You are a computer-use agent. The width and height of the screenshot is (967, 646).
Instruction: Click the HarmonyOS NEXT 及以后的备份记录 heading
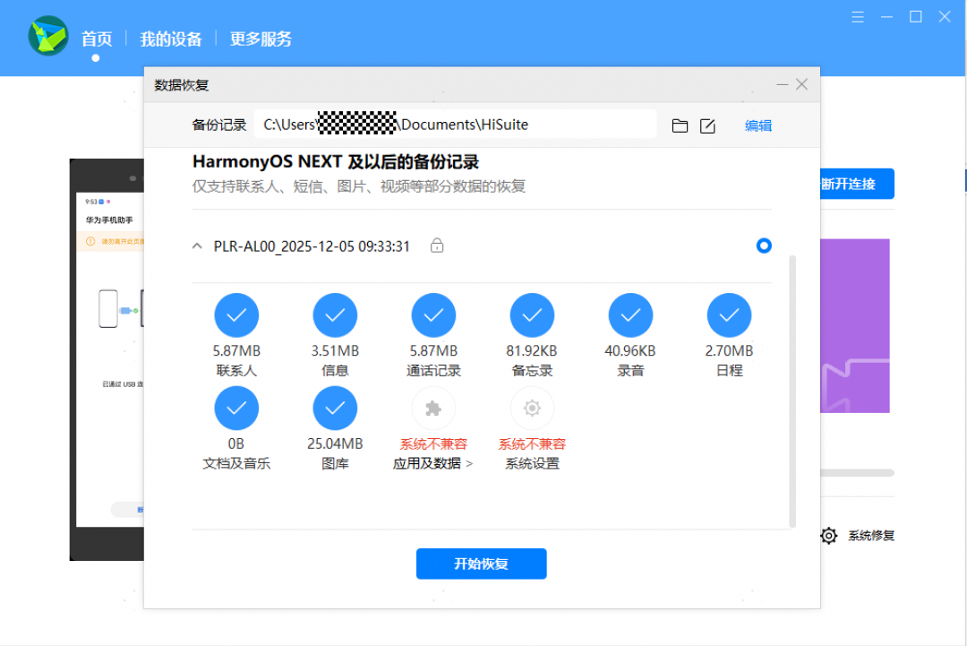click(336, 161)
